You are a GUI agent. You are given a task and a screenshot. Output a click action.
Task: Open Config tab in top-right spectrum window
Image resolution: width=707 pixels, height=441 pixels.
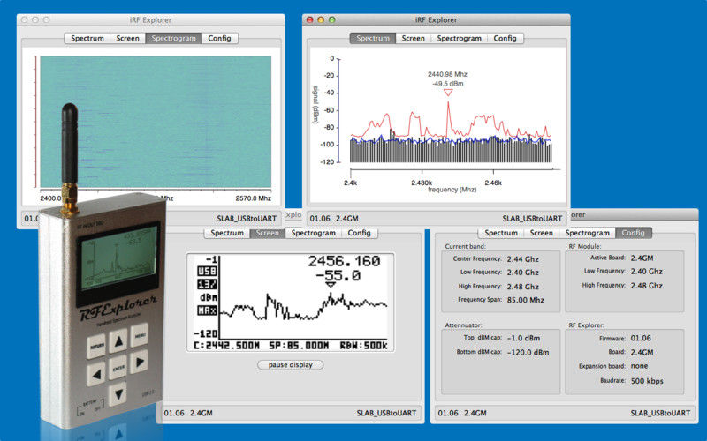click(505, 38)
